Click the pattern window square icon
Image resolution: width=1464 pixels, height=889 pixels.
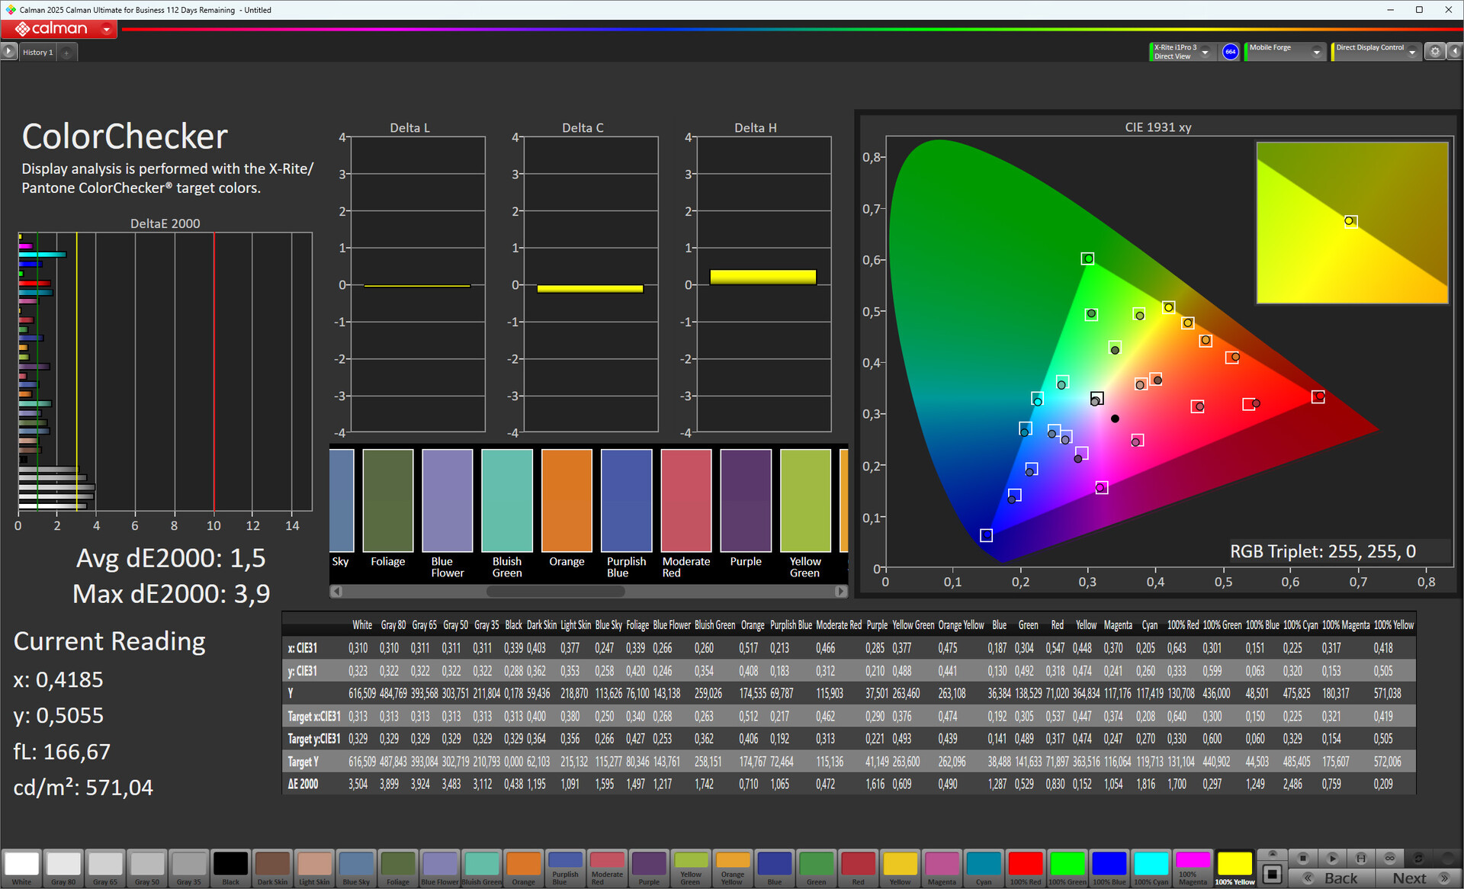click(x=1272, y=874)
